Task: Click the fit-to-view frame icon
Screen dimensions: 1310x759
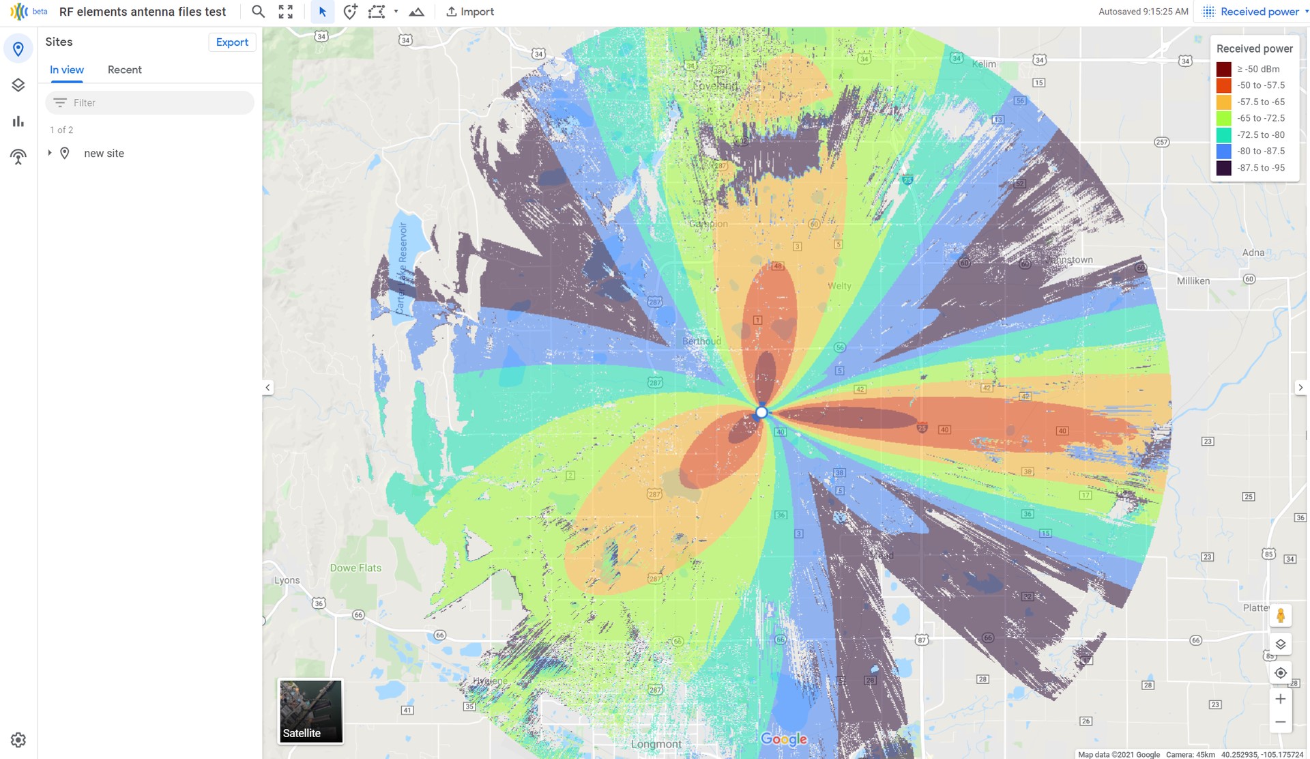Action: click(x=286, y=12)
